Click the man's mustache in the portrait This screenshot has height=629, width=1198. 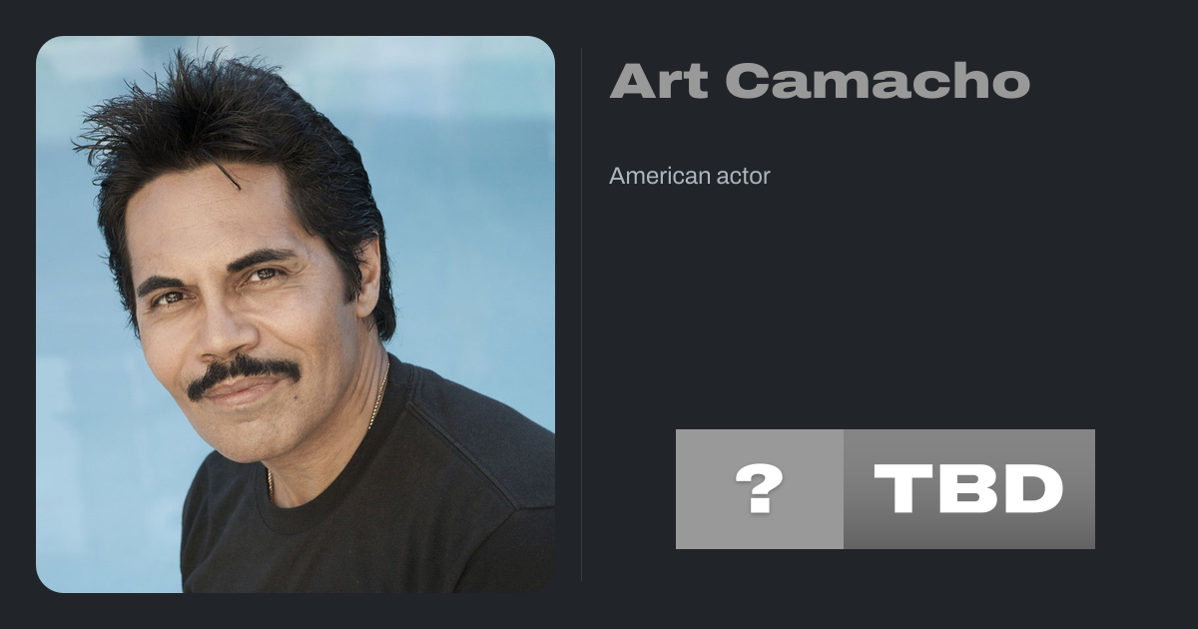[243, 374]
